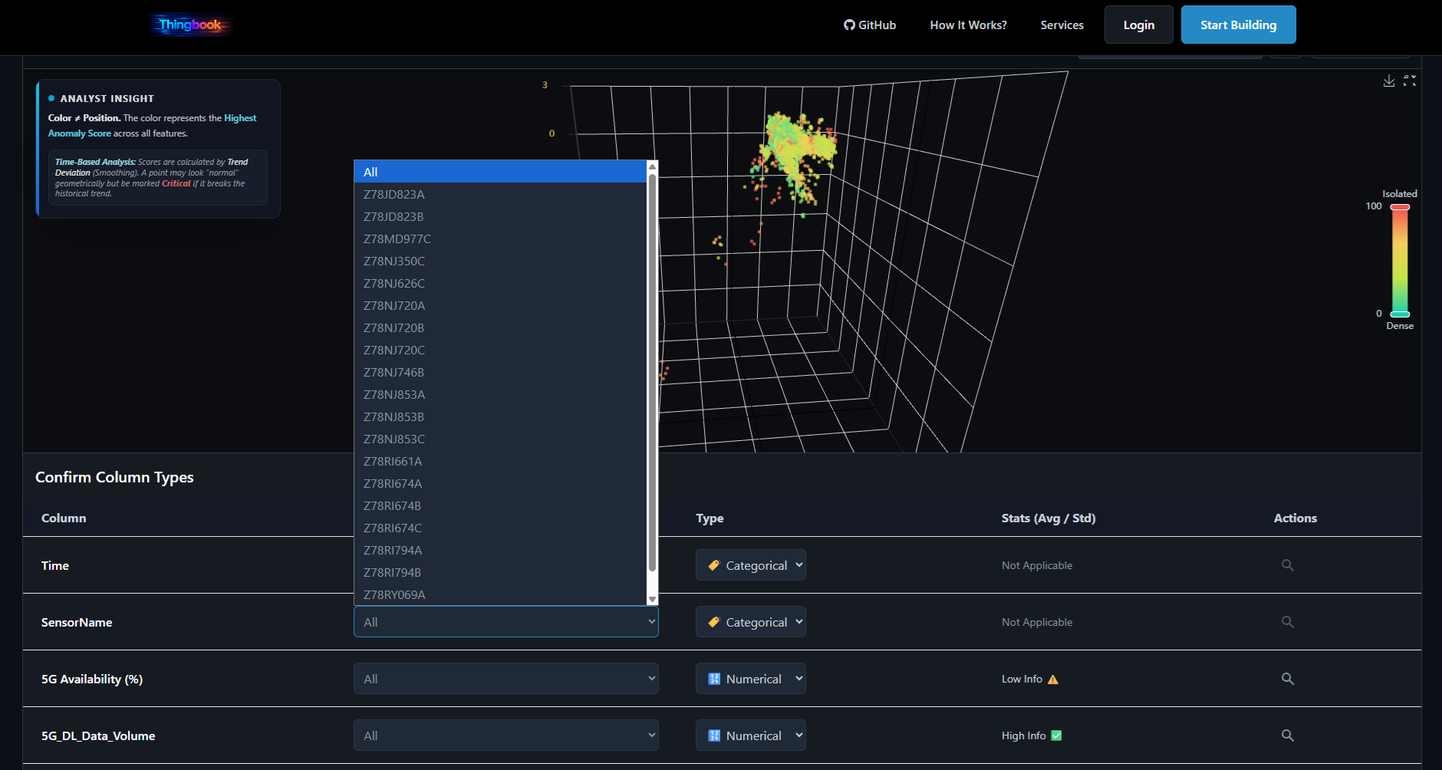Inspect 5G Availability (%) with magnifier icon
Viewport: 1442px width, 770px height.
(1287, 679)
